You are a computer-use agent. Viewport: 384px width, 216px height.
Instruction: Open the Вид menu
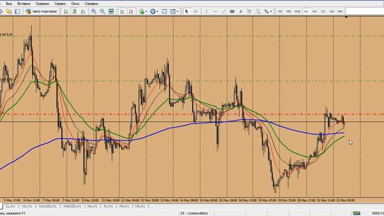click(9, 4)
